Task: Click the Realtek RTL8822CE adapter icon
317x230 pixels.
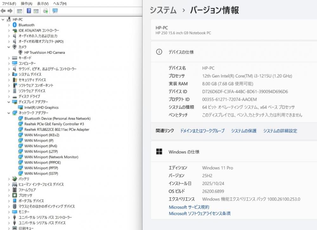Action: coord(20,129)
